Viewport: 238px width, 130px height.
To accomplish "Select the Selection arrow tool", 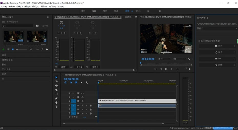I will pos(56,77).
